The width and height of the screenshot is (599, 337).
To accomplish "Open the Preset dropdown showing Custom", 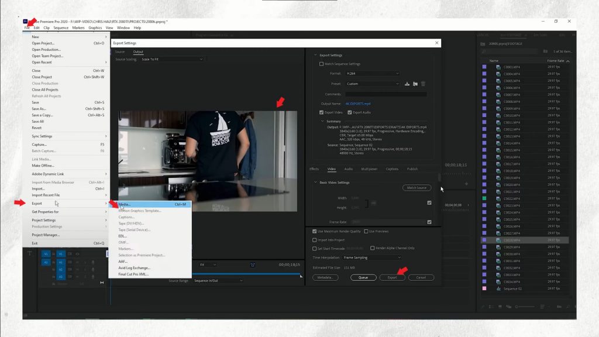I will pyautogui.click(x=373, y=84).
